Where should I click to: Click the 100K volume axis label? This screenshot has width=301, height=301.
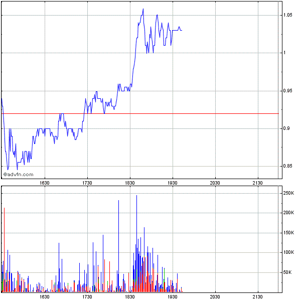coord(289,252)
